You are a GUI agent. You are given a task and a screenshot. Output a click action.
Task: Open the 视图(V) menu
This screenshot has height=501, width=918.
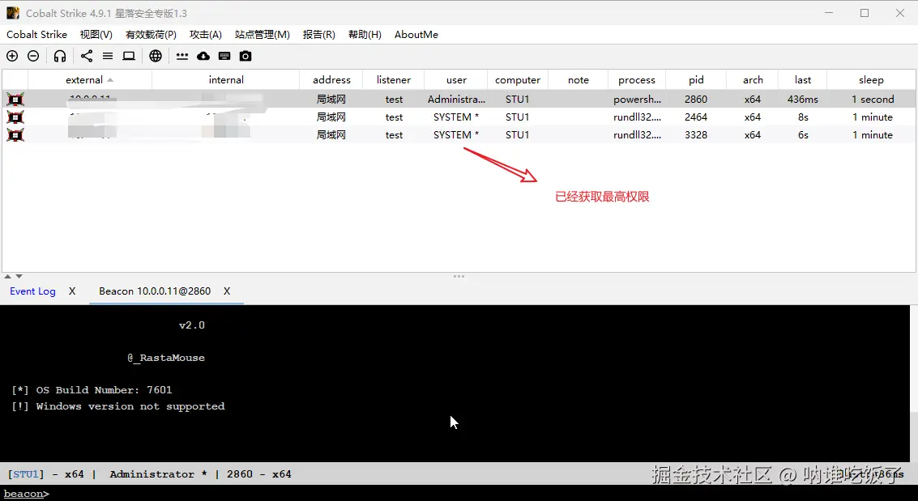(x=96, y=35)
